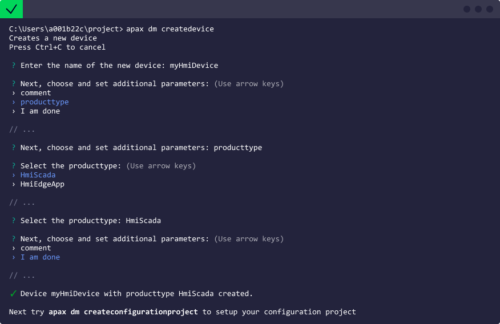Click the middle gray window dot

[478, 9]
